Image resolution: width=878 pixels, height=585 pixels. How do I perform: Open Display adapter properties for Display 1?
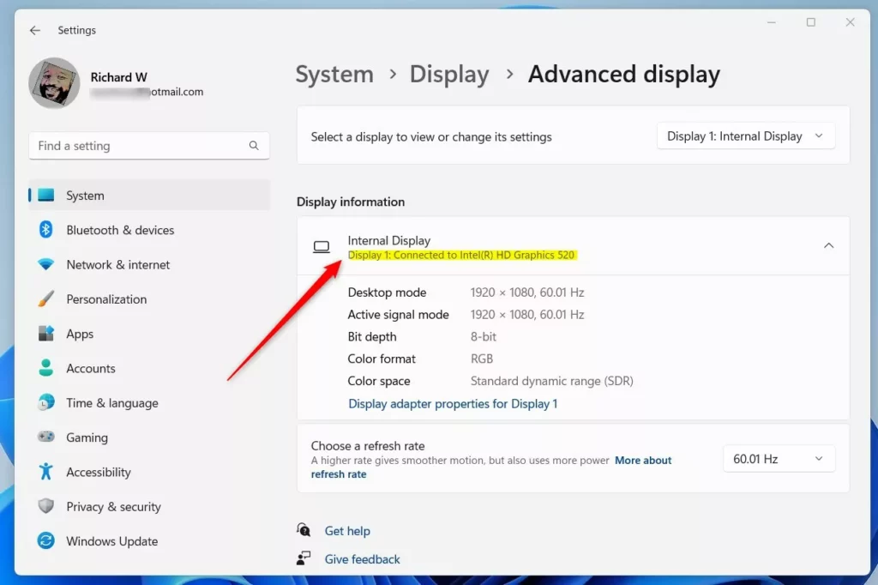click(x=453, y=404)
